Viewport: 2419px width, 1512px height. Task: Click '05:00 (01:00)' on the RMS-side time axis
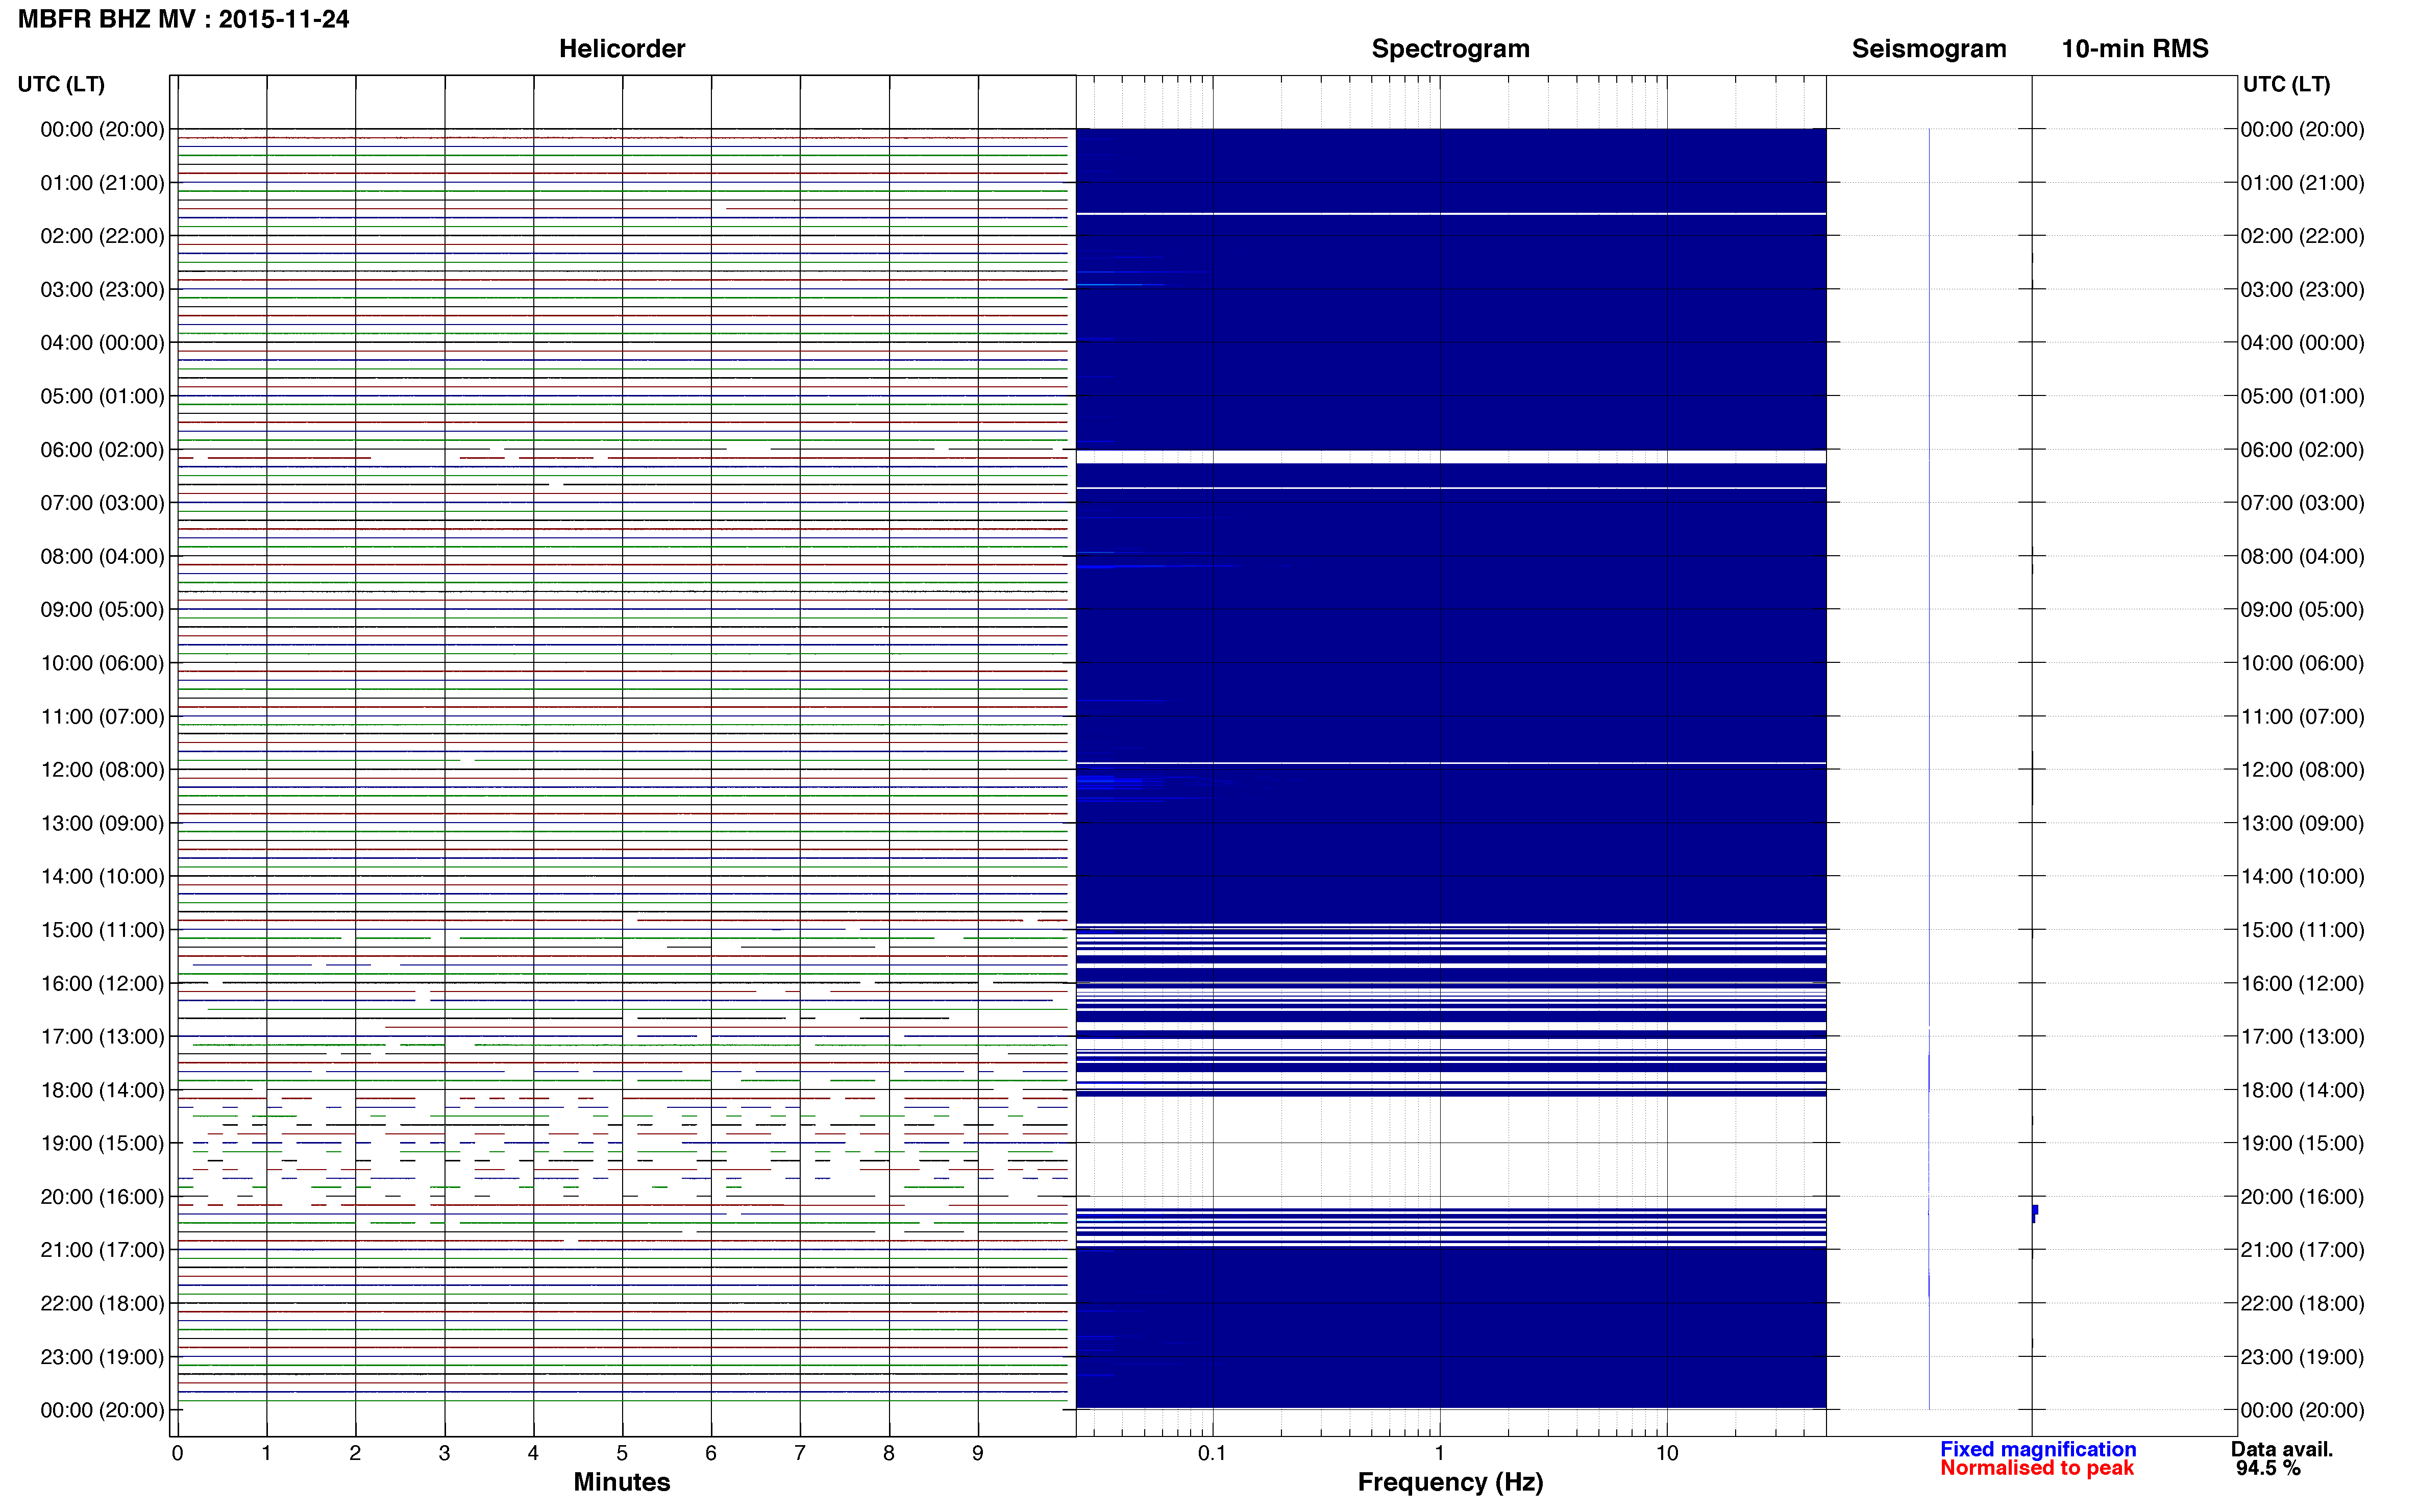coord(2302,396)
